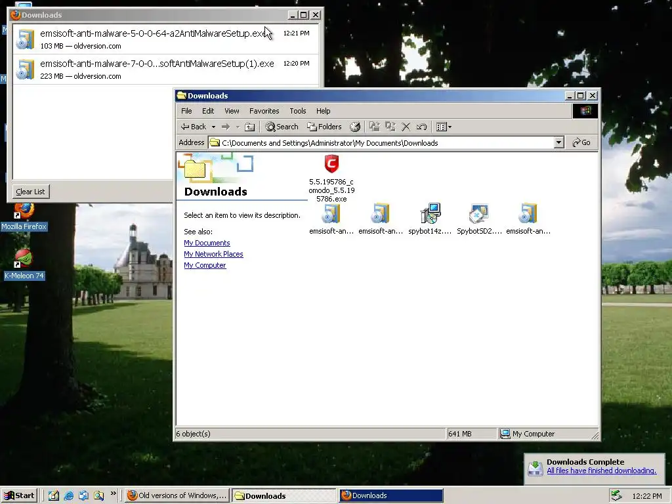The width and height of the screenshot is (672, 504).
Task: Click the 641 MB status bar entry
Action: tap(471, 434)
